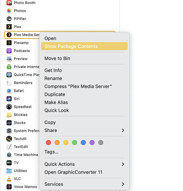Apply the yellow tag color
The width and height of the screenshot is (183, 191).
click(x=66, y=143)
